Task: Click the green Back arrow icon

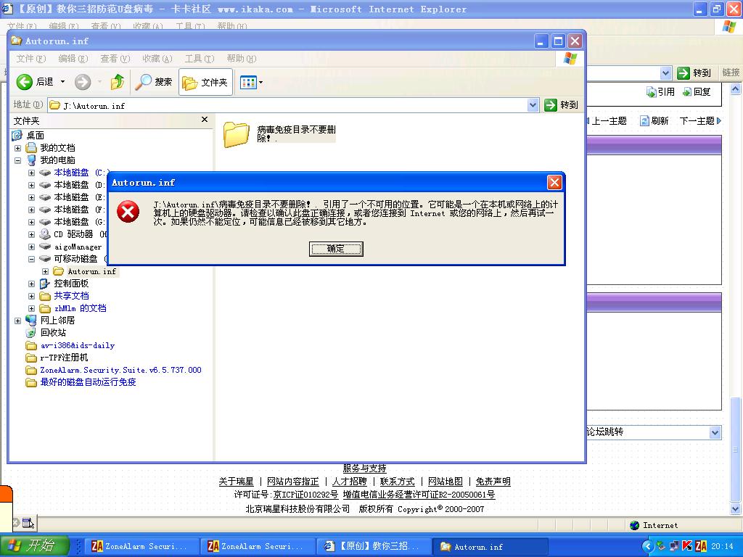Action: [25, 82]
